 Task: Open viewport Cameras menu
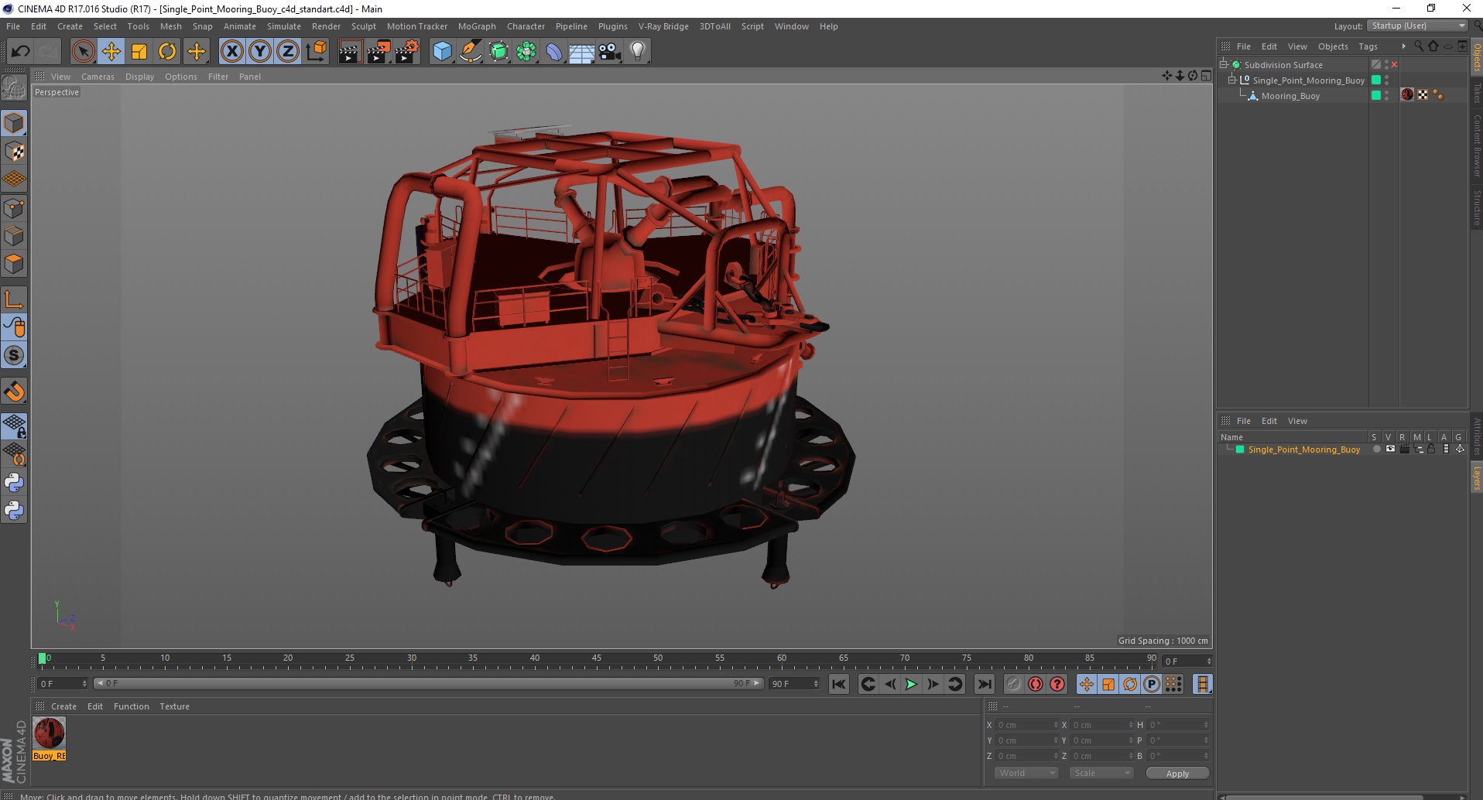(x=98, y=77)
